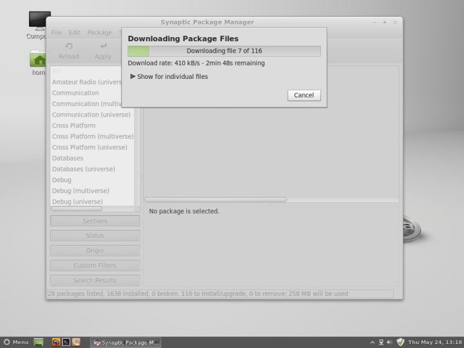Image resolution: width=464 pixels, height=348 pixels.
Task: Click the status bar package summary
Action: point(220,294)
